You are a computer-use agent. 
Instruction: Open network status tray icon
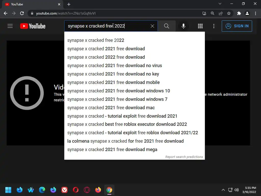(230, 190)
